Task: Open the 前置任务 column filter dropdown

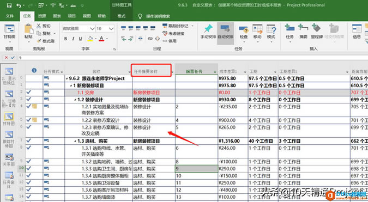Action: (215, 72)
